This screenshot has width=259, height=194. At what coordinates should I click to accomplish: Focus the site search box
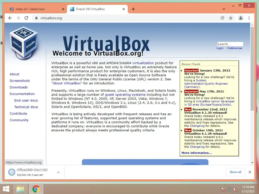click(230, 44)
